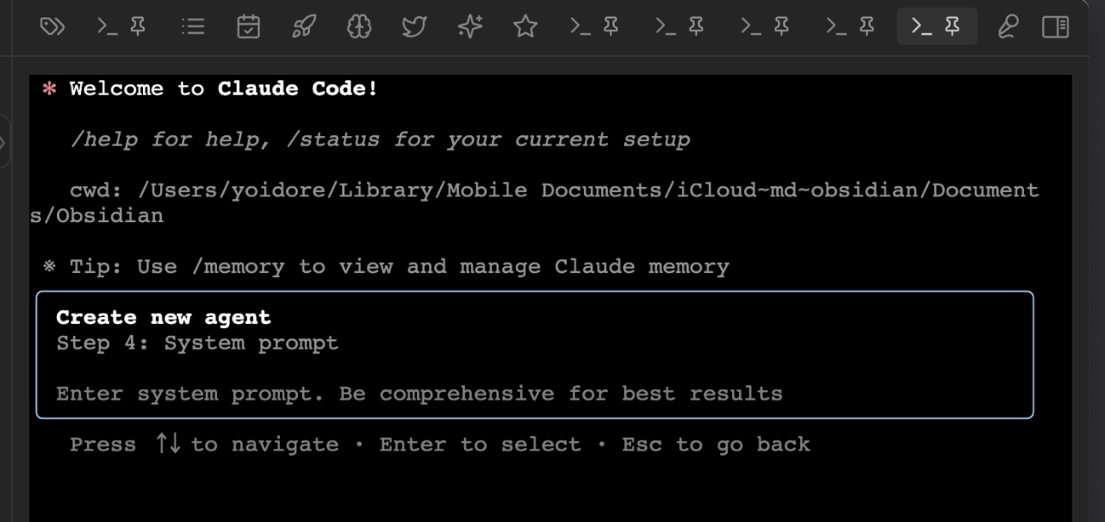Click the pin icon on the active terminal tab
The width and height of the screenshot is (1105, 522).
coord(953,26)
